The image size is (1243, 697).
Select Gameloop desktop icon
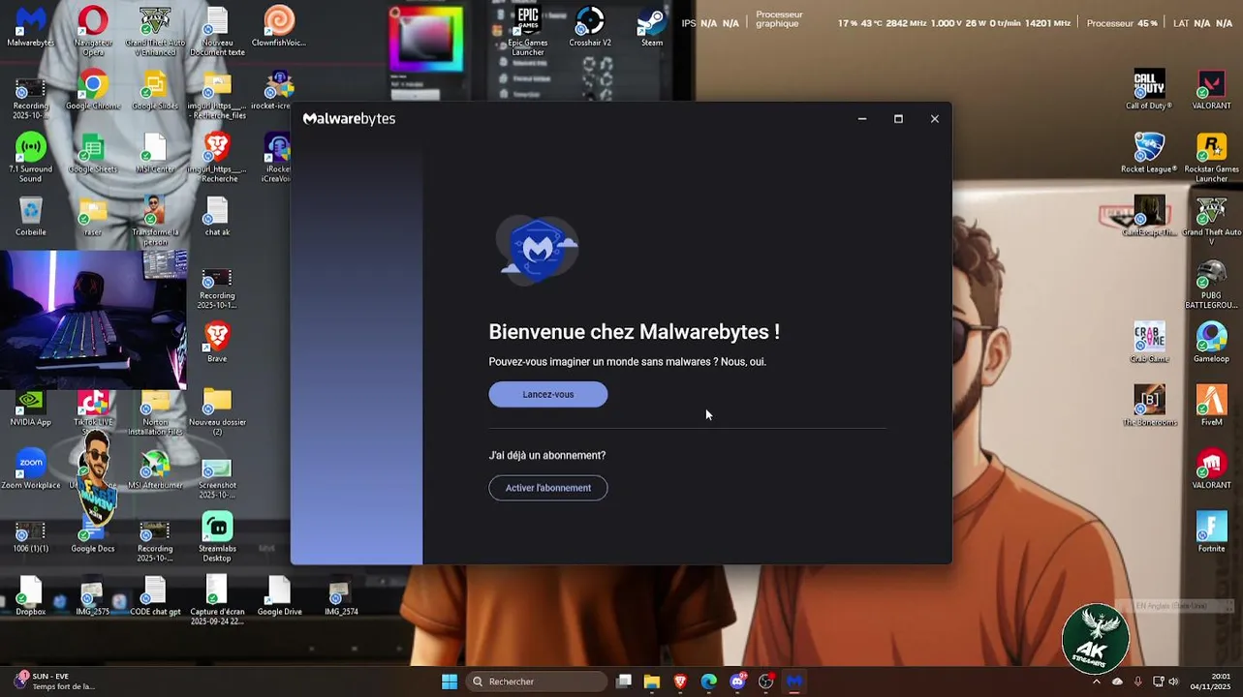(1211, 342)
